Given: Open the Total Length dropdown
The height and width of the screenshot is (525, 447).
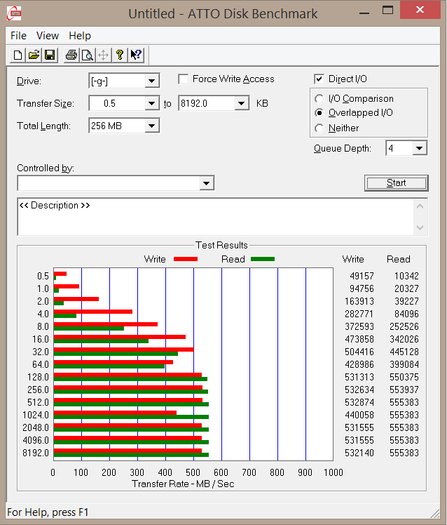Looking at the screenshot, I should pyautogui.click(x=151, y=126).
